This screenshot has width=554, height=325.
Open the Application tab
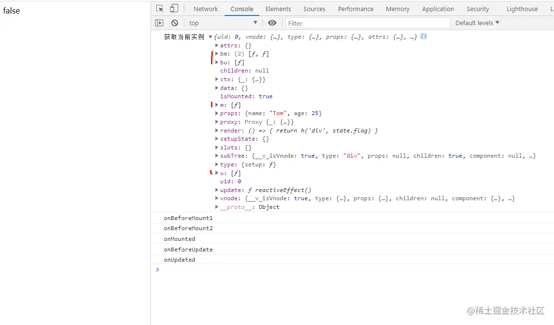438,9
